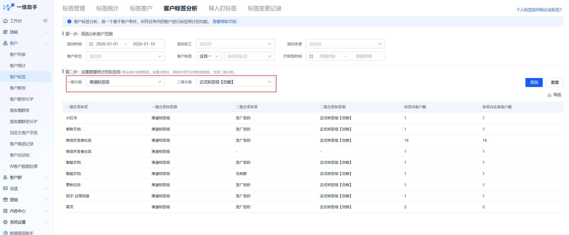Open the 客户状态 dropdown

coord(125,56)
